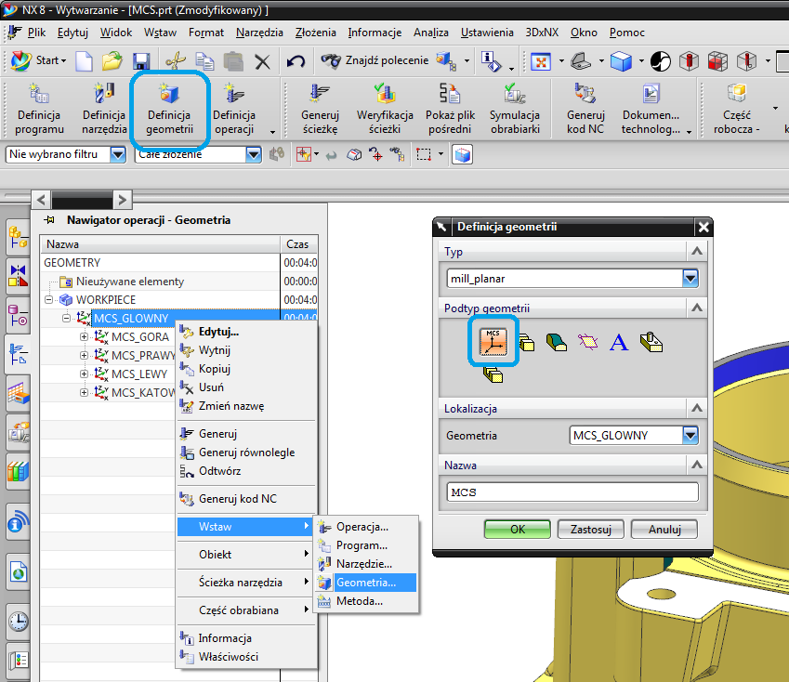Select Nieużywane elementy tree item
The image size is (789, 682).
(x=130, y=282)
